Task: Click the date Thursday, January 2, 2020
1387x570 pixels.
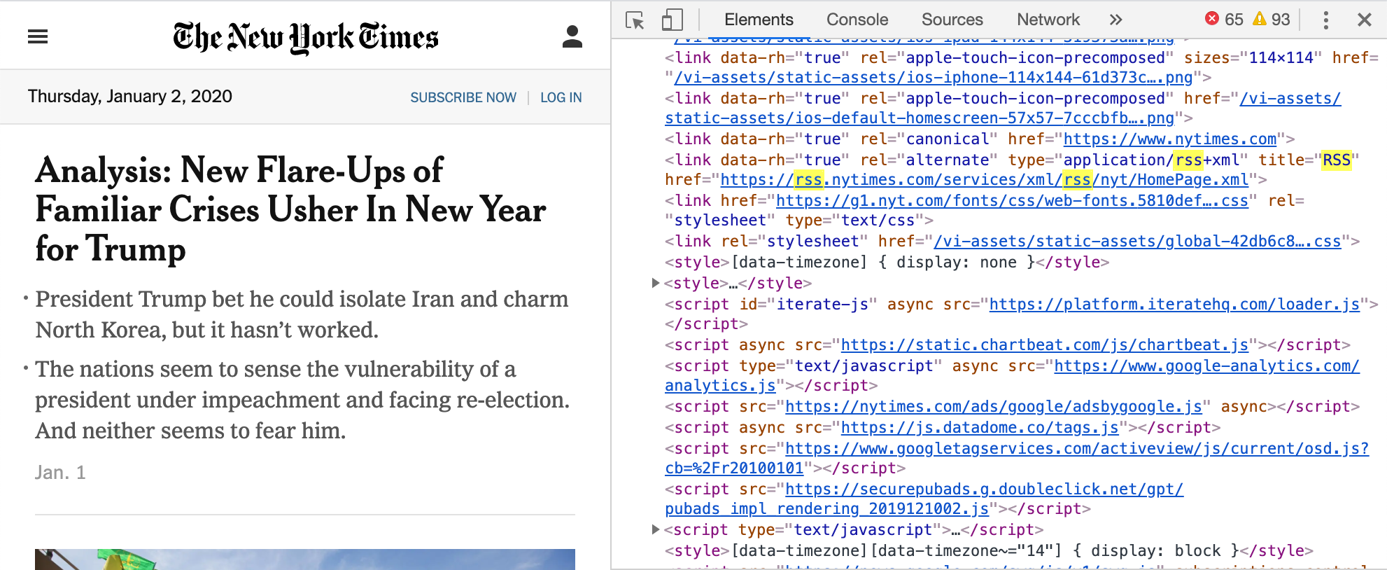Action: pos(130,96)
